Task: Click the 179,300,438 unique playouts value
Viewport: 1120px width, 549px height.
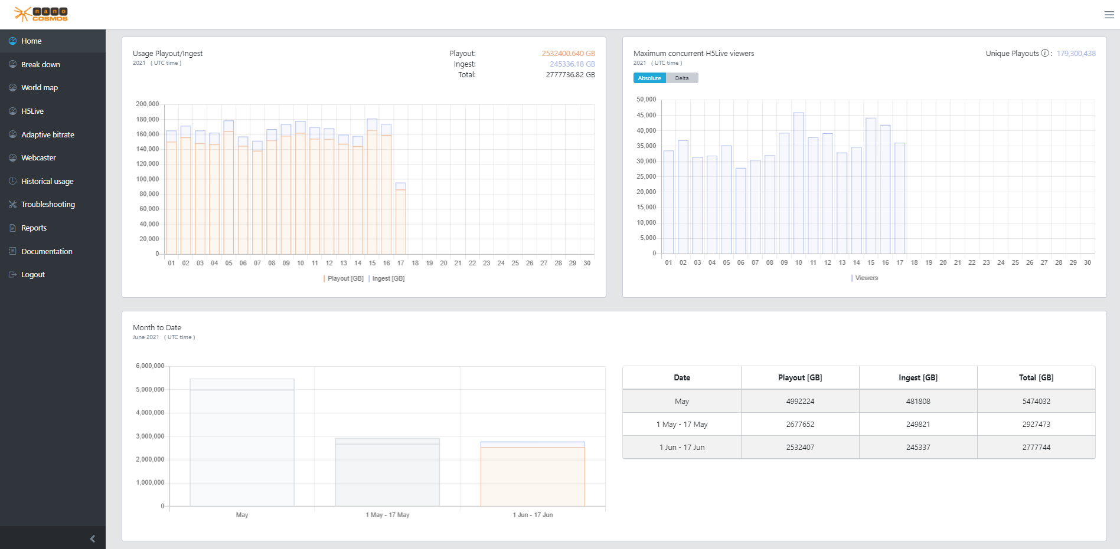Action: pos(1076,53)
